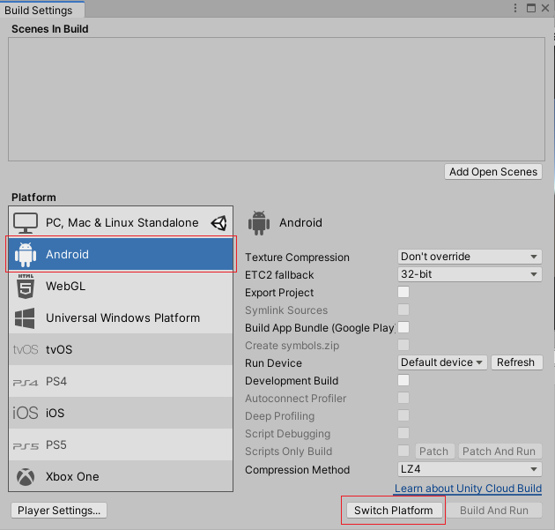
Task: Click the Add Open Scenes button
Action: [493, 172]
